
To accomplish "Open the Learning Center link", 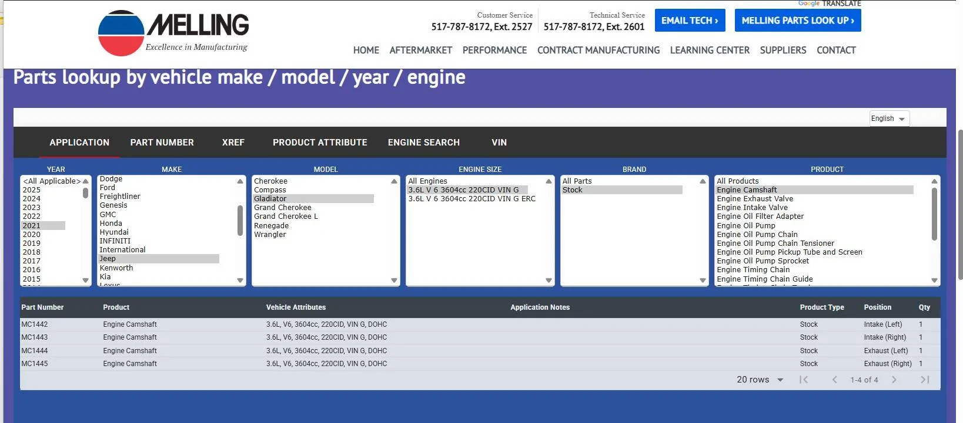I will pyautogui.click(x=710, y=50).
